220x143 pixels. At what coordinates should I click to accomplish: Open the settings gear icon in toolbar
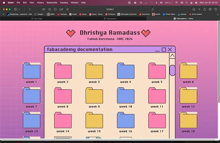pos(210,9)
